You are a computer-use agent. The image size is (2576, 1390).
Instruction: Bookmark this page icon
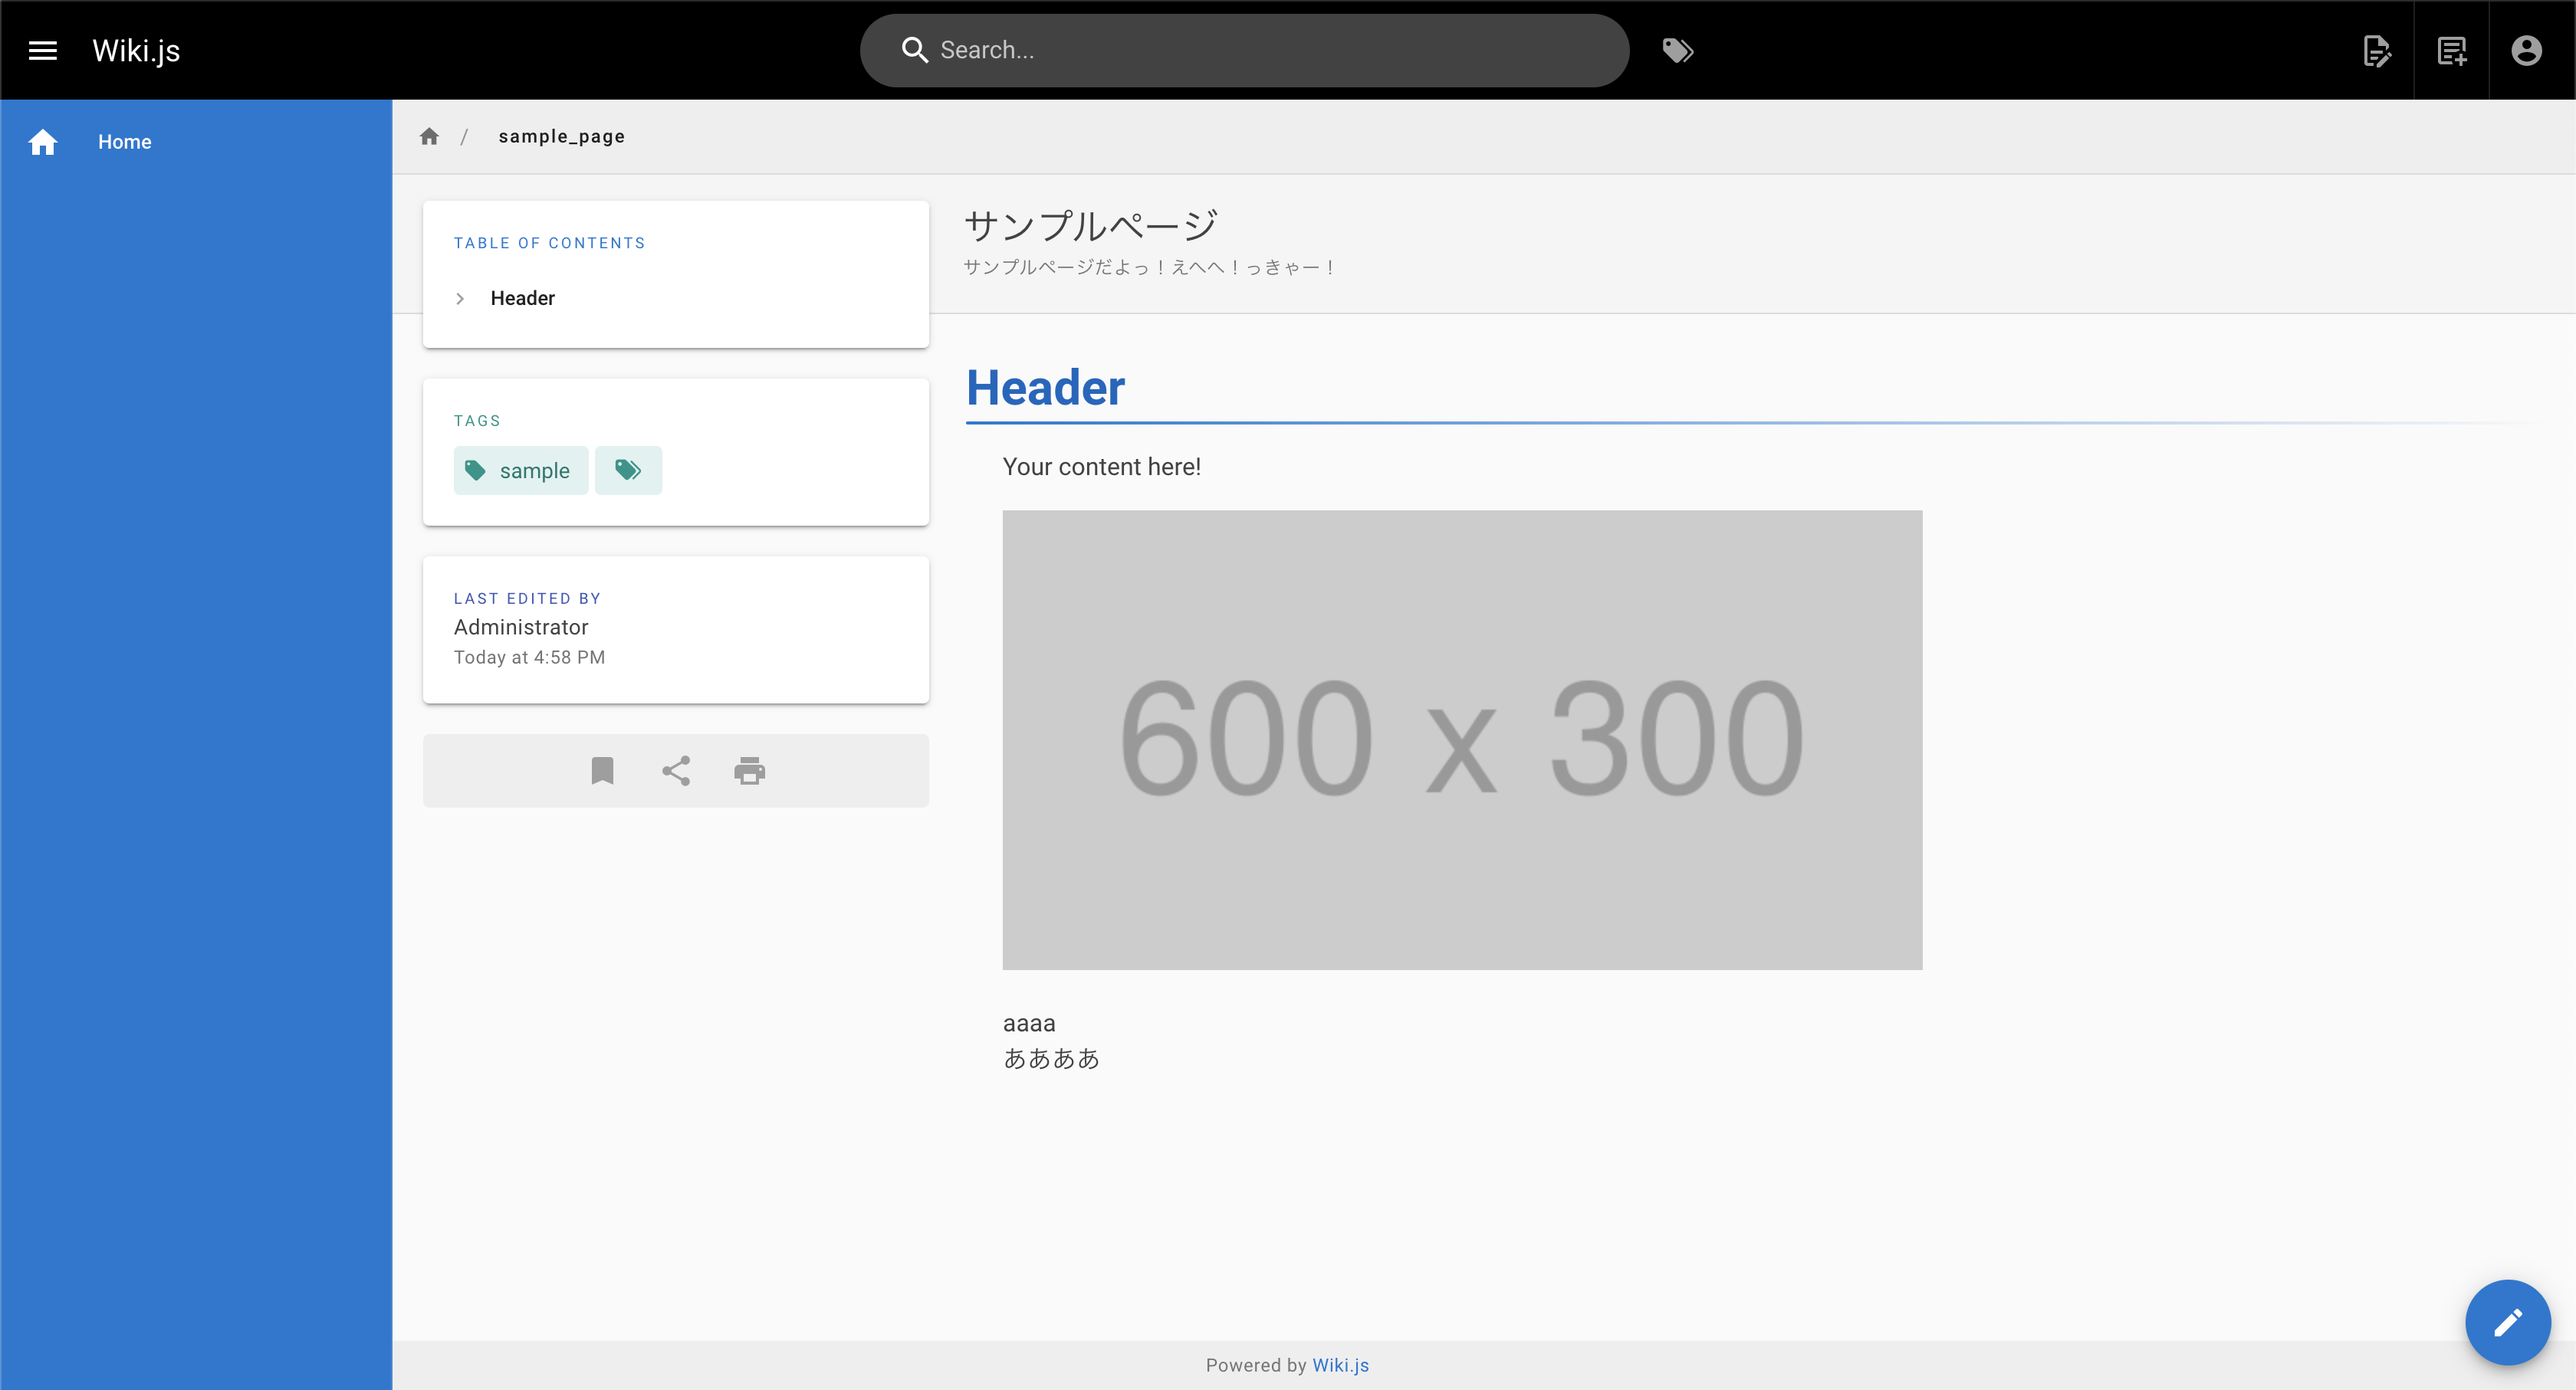(x=602, y=770)
